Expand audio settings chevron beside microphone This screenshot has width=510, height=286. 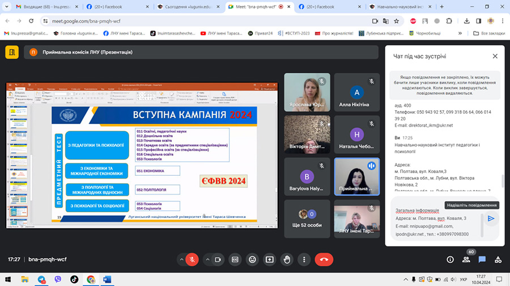pos(181,260)
